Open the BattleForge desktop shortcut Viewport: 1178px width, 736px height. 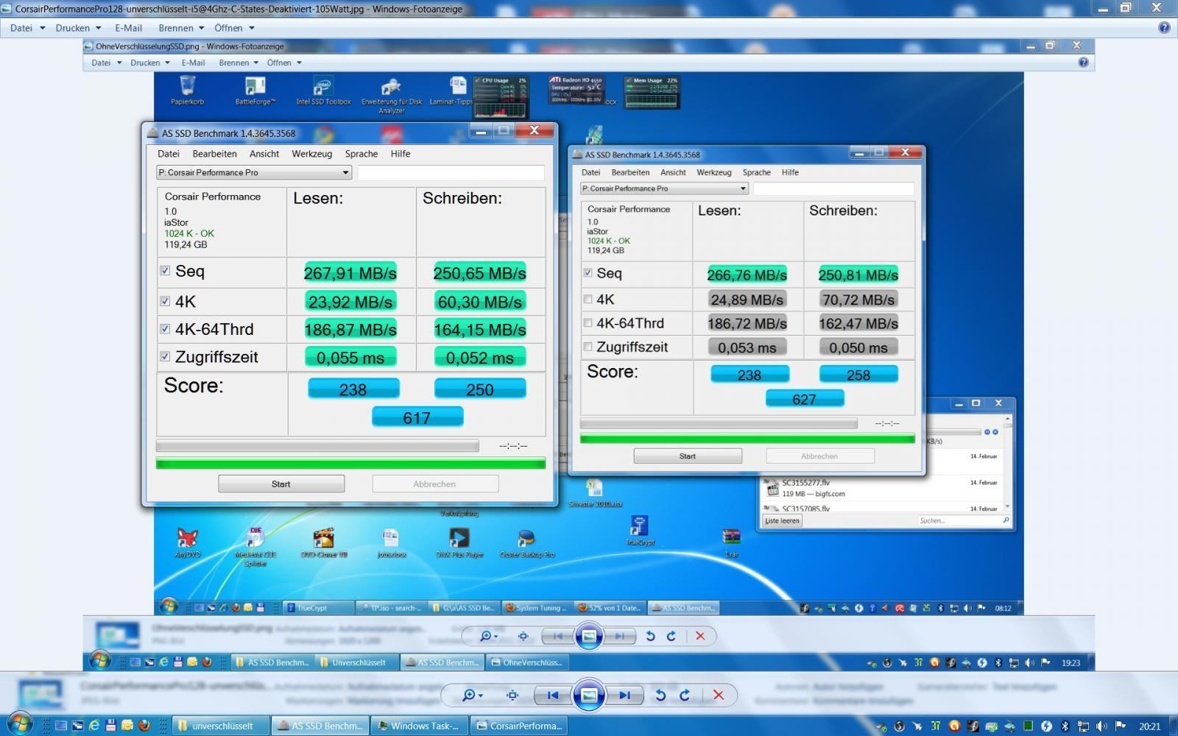pos(255,90)
